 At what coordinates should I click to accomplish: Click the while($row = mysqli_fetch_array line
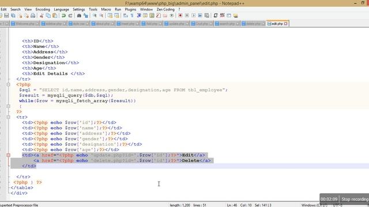tap(77, 101)
